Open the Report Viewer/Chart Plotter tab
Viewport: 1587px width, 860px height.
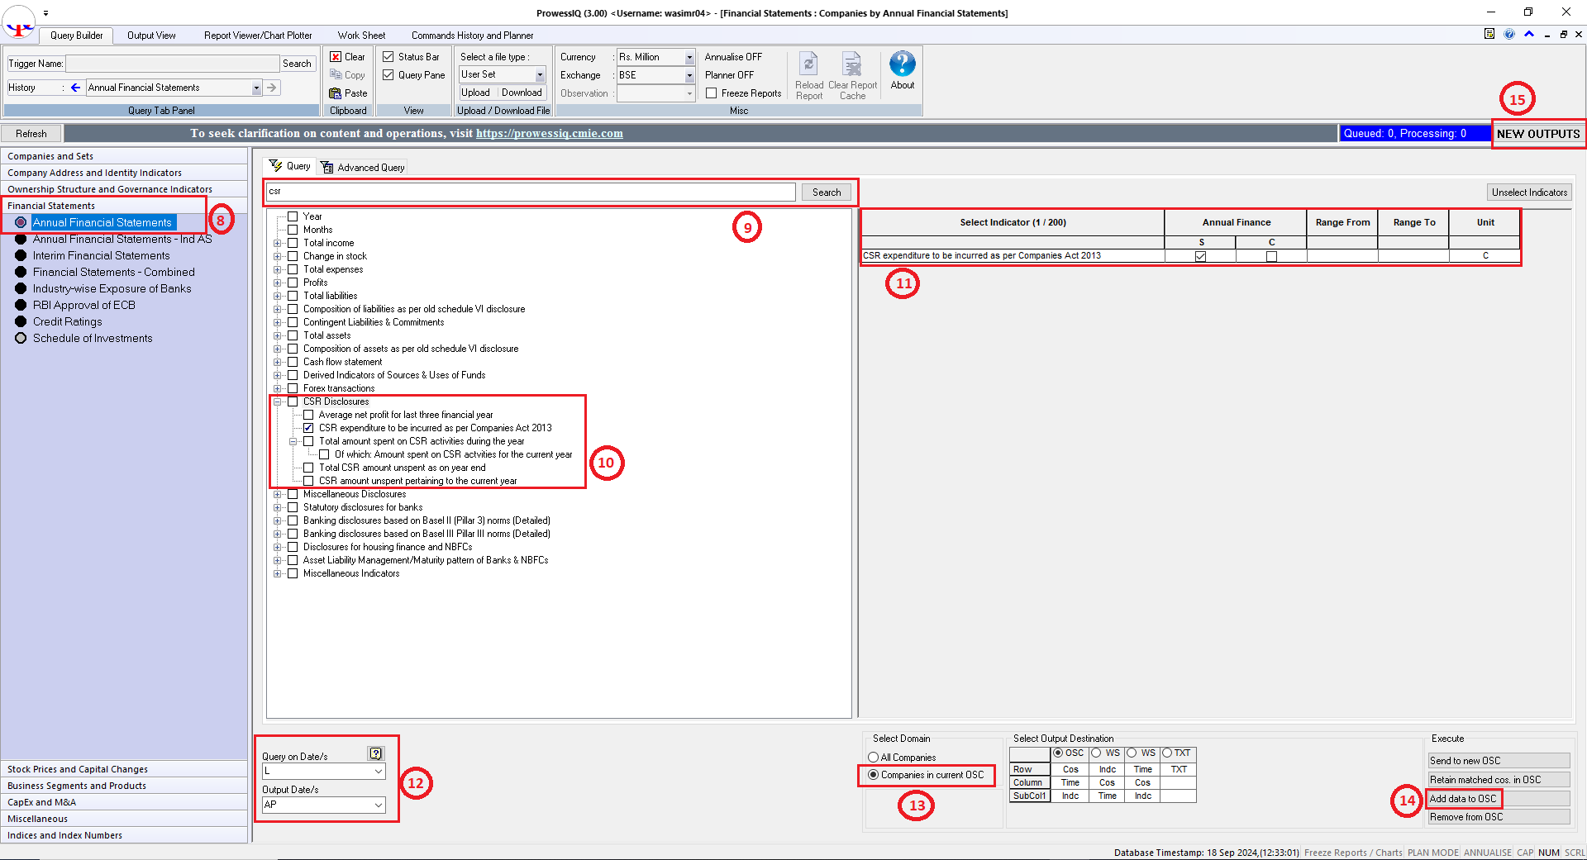point(258,36)
